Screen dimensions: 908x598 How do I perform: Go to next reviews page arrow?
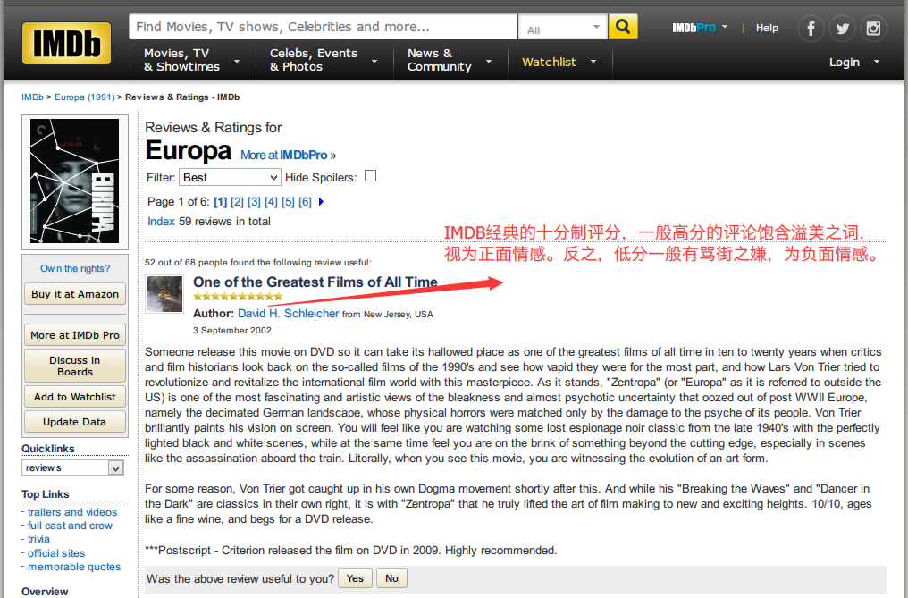pos(322,202)
